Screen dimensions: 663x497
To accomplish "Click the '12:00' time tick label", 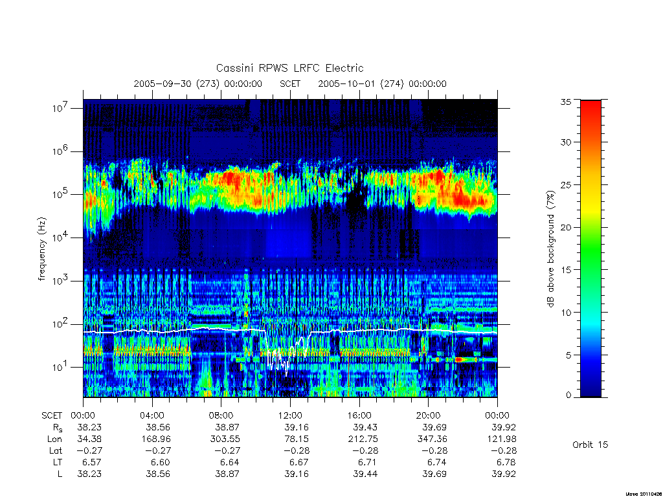I will (x=290, y=416).
